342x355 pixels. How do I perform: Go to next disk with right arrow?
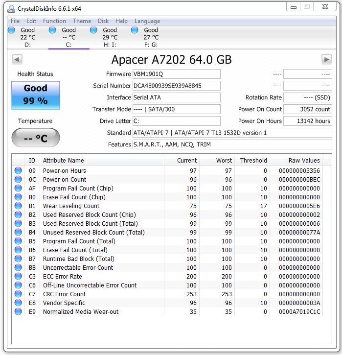(x=326, y=60)
